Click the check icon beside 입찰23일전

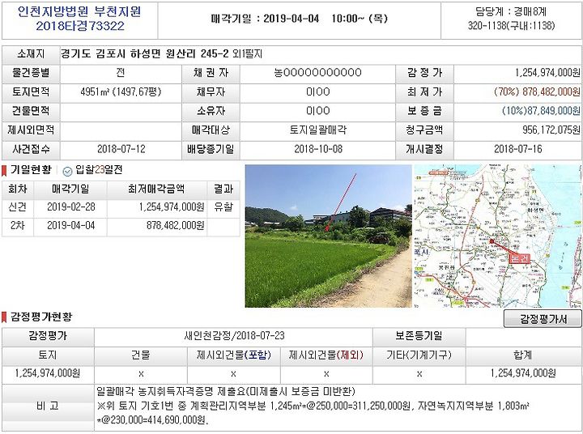(67, 171)
